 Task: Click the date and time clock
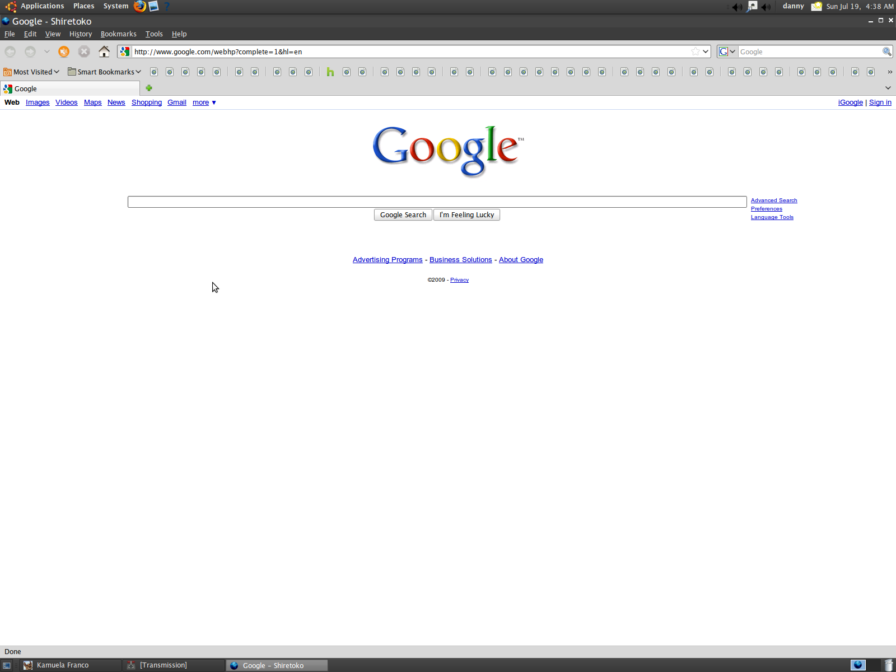click(860, 6)
